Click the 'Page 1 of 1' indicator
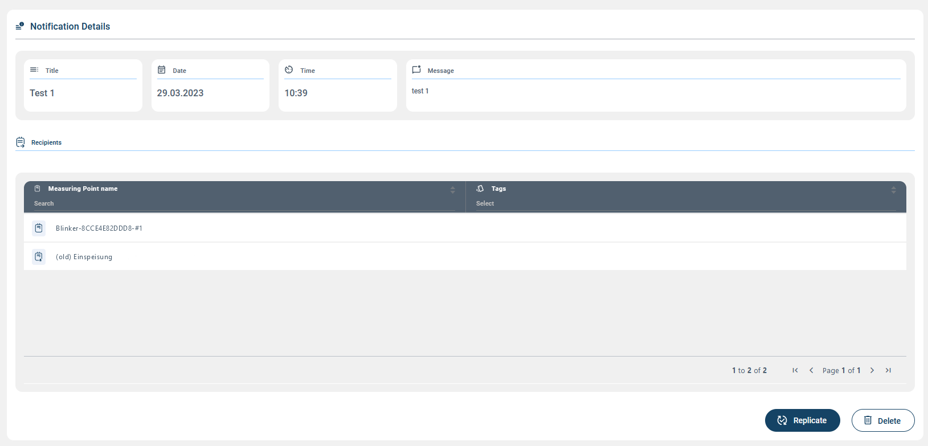The height and width of the screenshot is (446, 928). [841, 370]
